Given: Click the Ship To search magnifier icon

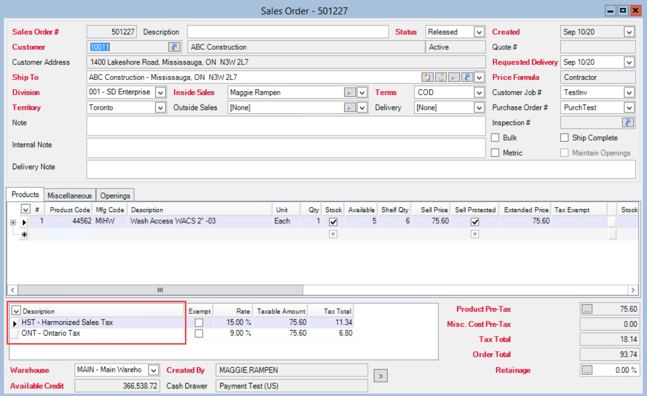Looking at the screenshot, I should click(x=453, y=77).
